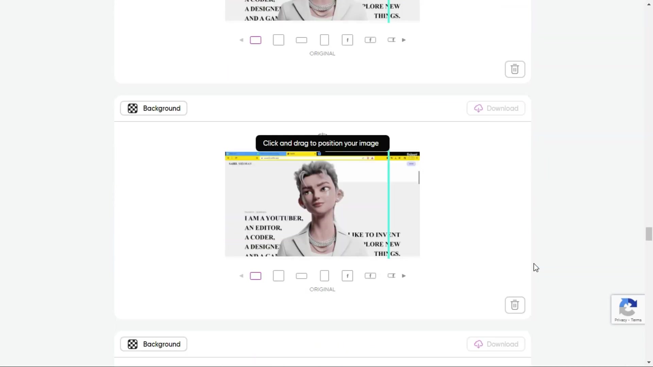Click the reCAPTCHA badge logo
This screenshot has width=653, height=367.
click(x=628, y=307)
